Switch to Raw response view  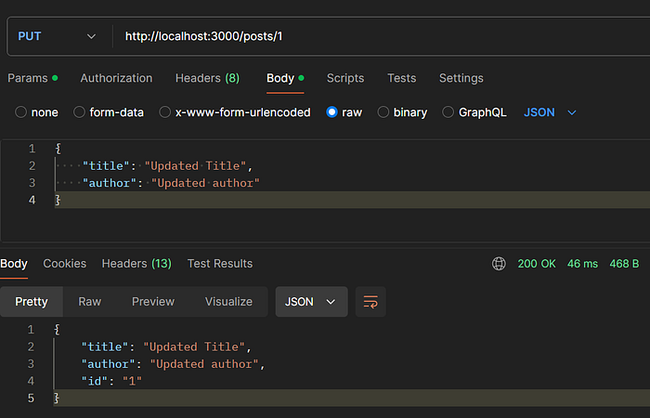[x=89, y=302]
